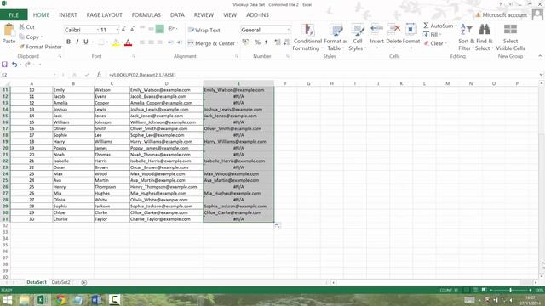
Task: Expand the Merge & Center dropdown arrow
Action: coord(238,43)
